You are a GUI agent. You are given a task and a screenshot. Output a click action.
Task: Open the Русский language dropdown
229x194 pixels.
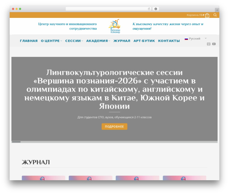point(196,39)
